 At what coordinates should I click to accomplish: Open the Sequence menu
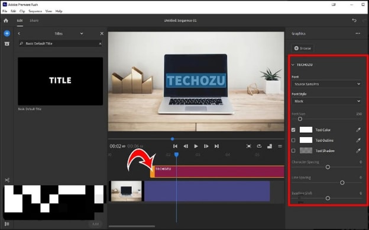[35, 11]
